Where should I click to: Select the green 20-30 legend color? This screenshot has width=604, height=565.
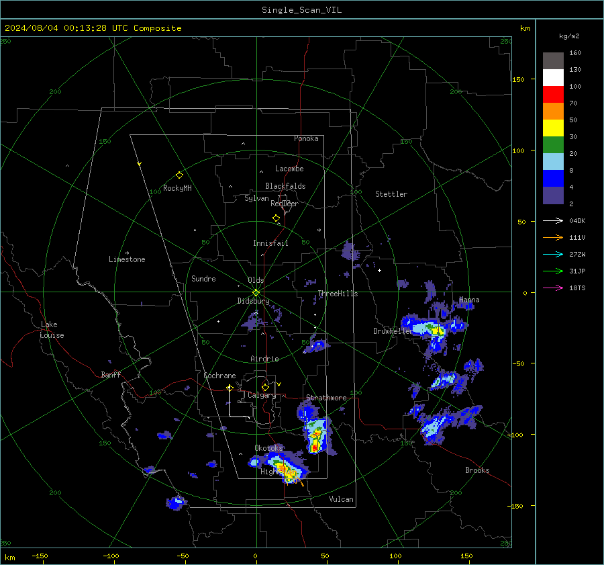553,145
